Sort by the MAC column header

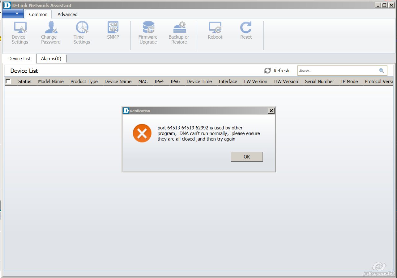pos(143,82)
